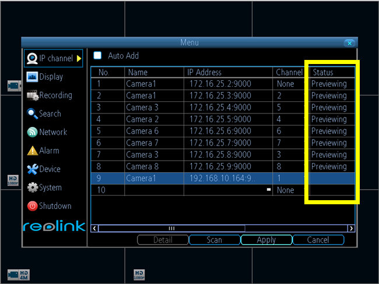Click the scrollbar right arrow
This screenshot has width=379, height=284.
[351, 228]
